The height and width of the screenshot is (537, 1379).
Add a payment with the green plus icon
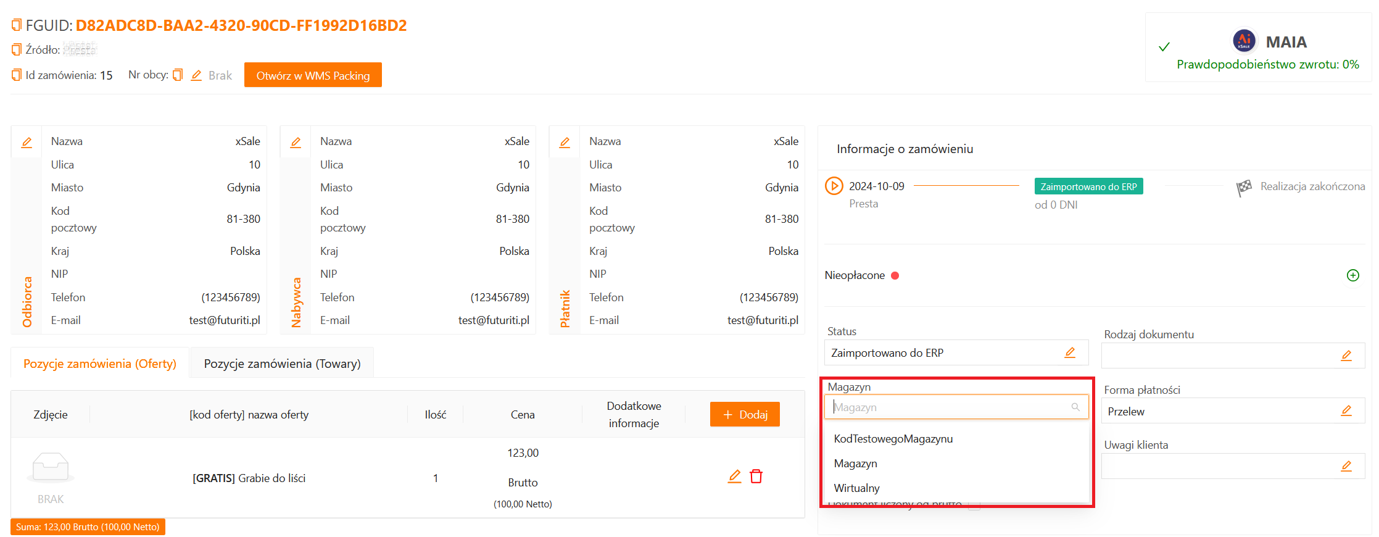click(x=1352, y=275)
